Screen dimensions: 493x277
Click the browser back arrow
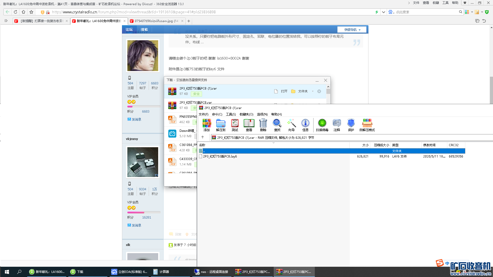[x=7, y=12]
